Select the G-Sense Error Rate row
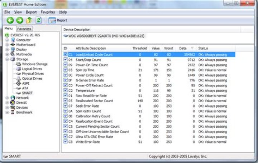The height and width of the screenshot is (163, 258). pyautogui.click(x=149, y=80)
